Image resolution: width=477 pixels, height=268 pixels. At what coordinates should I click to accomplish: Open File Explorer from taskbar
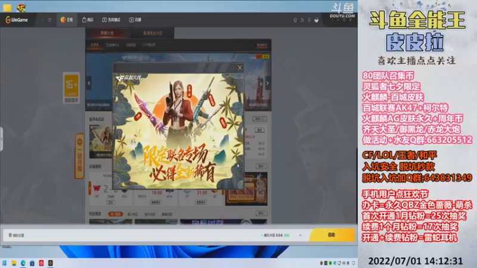(x=14, y=263)
